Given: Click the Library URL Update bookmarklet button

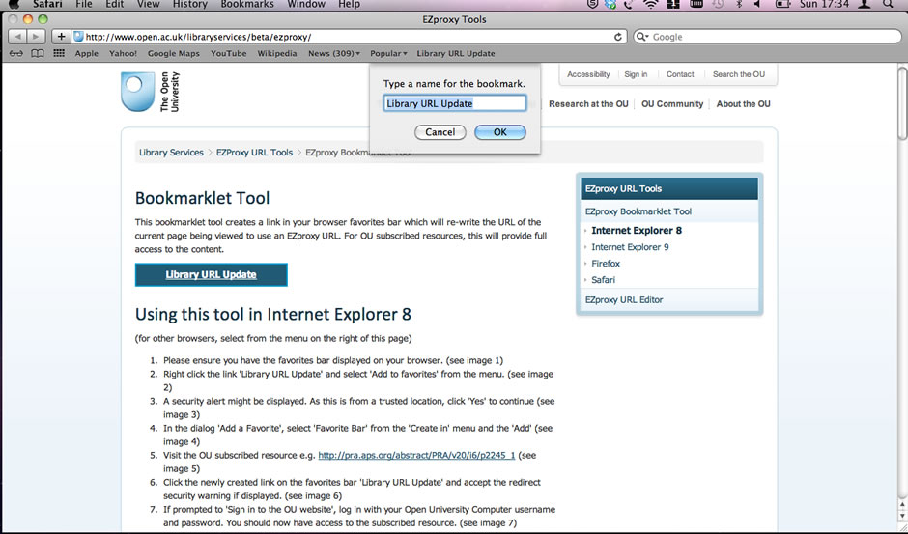Looking at the screenshot, I should (x=211, y=274).
